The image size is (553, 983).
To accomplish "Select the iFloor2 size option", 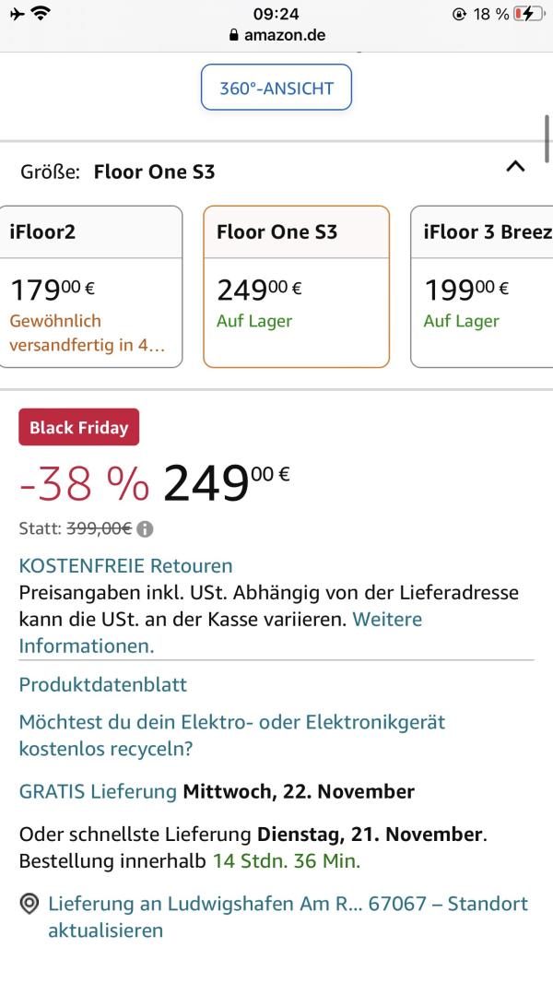I will (91, 287).
